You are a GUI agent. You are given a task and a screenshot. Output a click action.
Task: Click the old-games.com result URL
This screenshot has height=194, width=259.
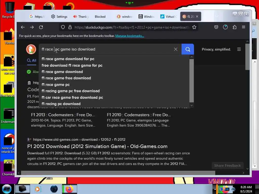(79, 139)
